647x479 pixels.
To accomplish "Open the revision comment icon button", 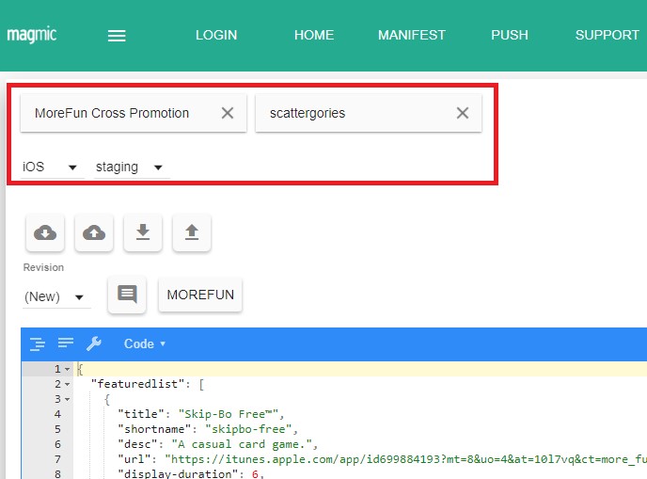I will 127,295.
